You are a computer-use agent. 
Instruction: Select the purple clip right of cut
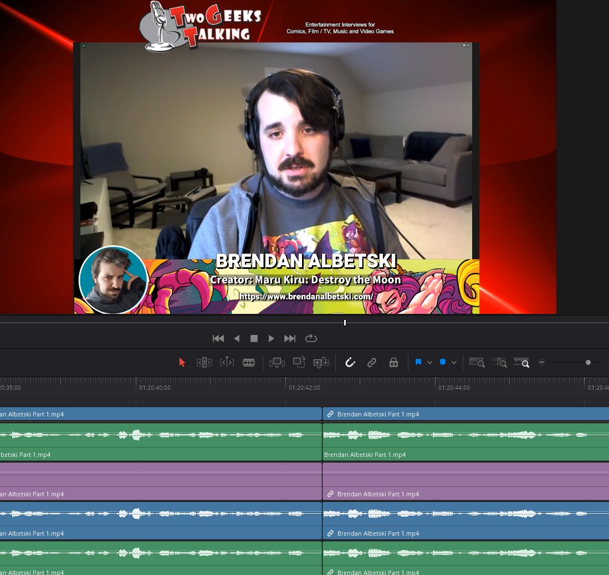pyautogui.click(x=465, y=481)
